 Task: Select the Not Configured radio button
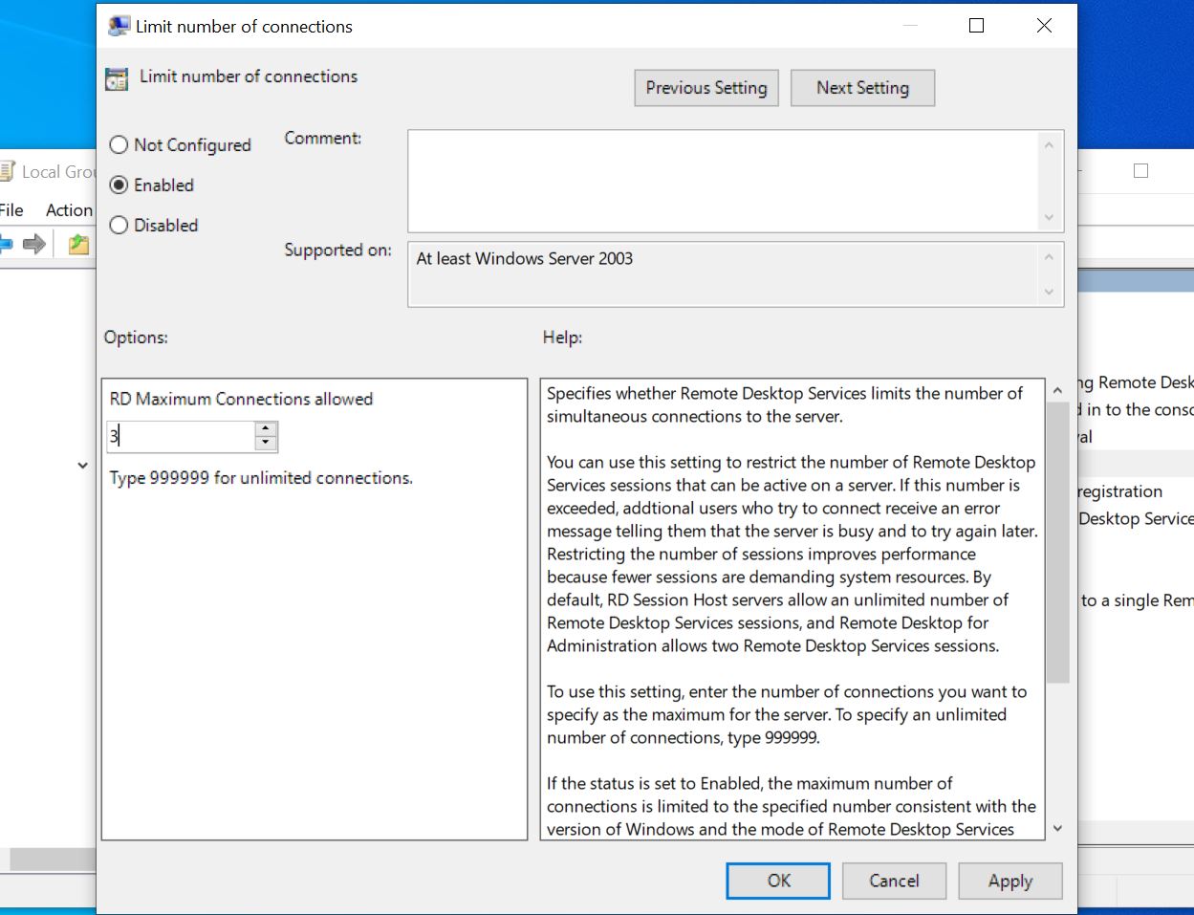point(119,144)
